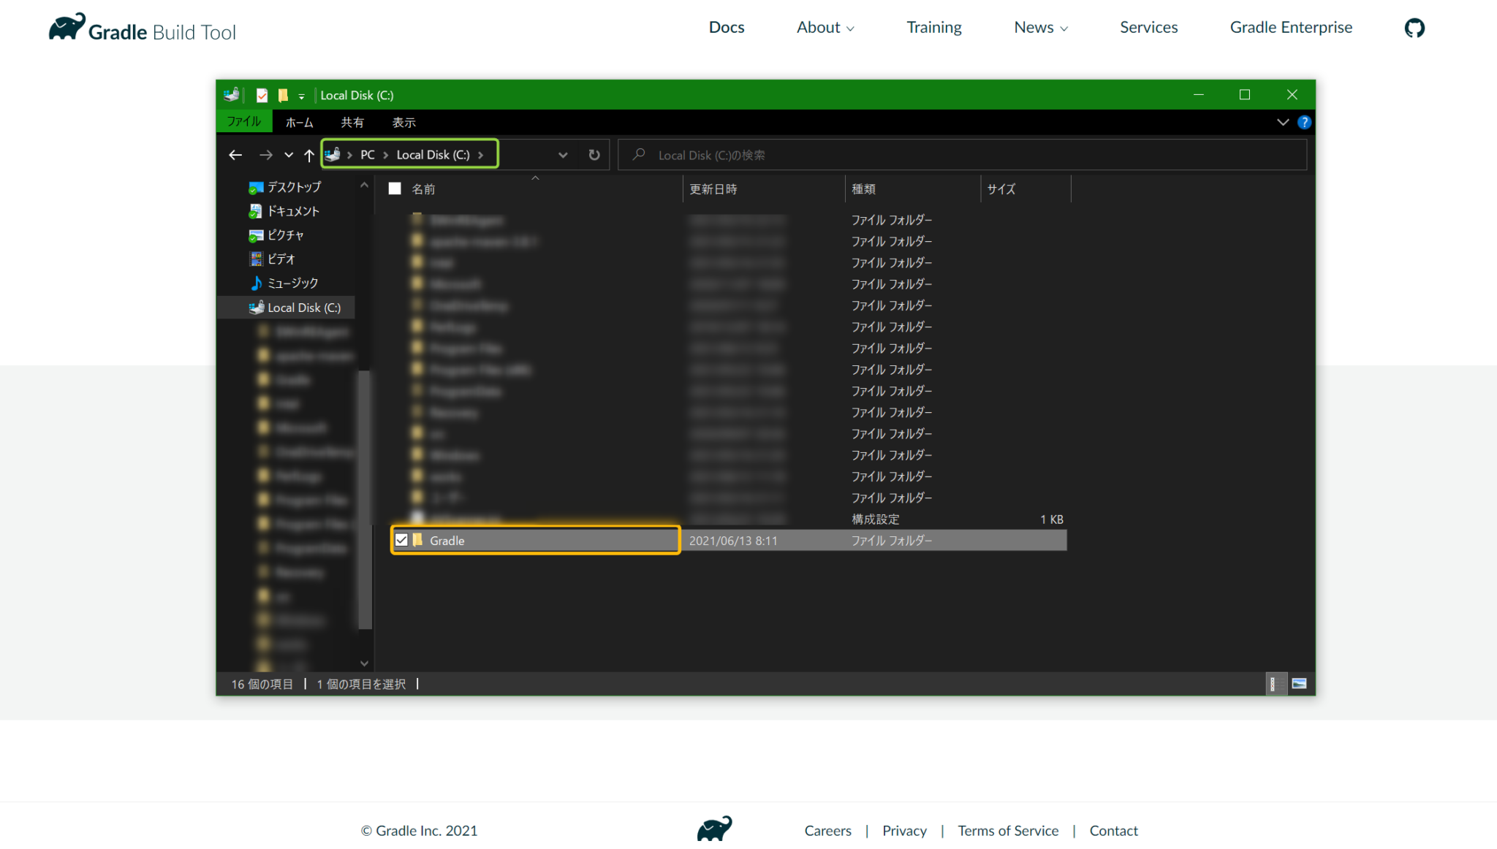Open Explorer help via the question mark icon

point(1305,122)
